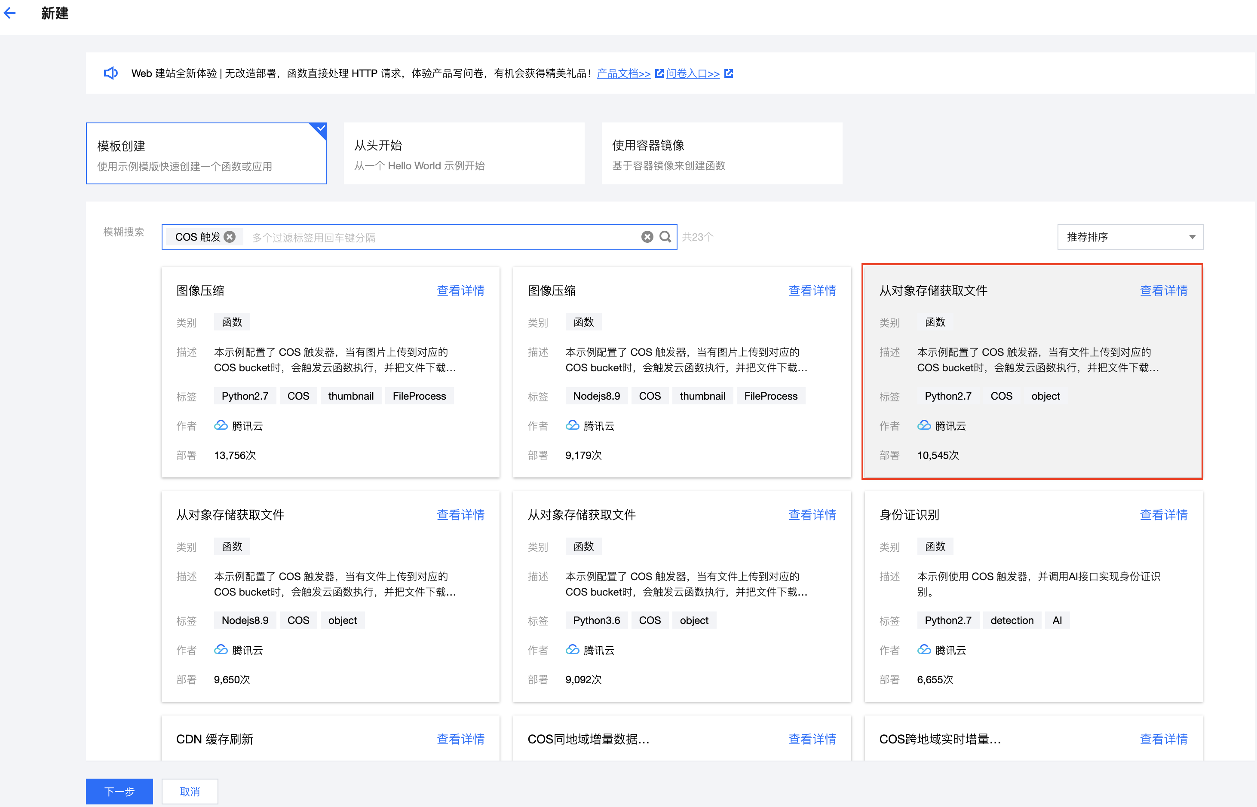Open the external link icon after 问卷入口
This screenshot has height=807, width=1257.
pos(729,73)
